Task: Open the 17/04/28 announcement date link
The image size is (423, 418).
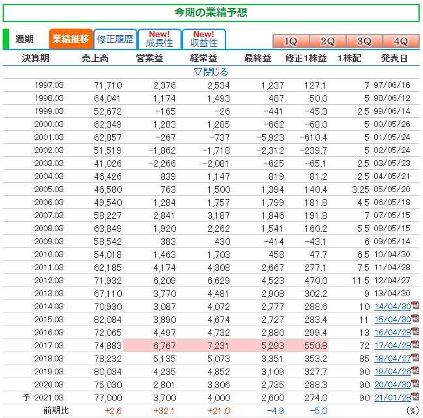Action: (x=392, y=346)
